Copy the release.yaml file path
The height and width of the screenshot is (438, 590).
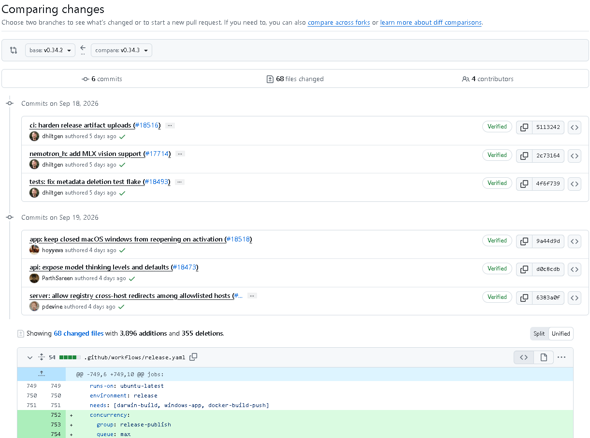tap(193, 357)
